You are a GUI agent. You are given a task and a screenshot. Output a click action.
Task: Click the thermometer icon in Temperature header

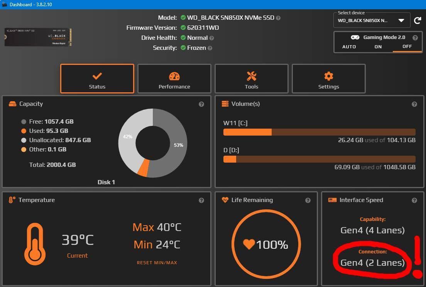(x=12, y=200)
